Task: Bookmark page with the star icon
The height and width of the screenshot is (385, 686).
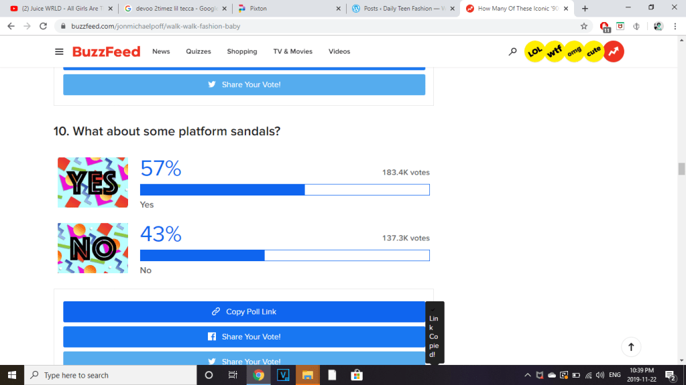Action: 584,26
